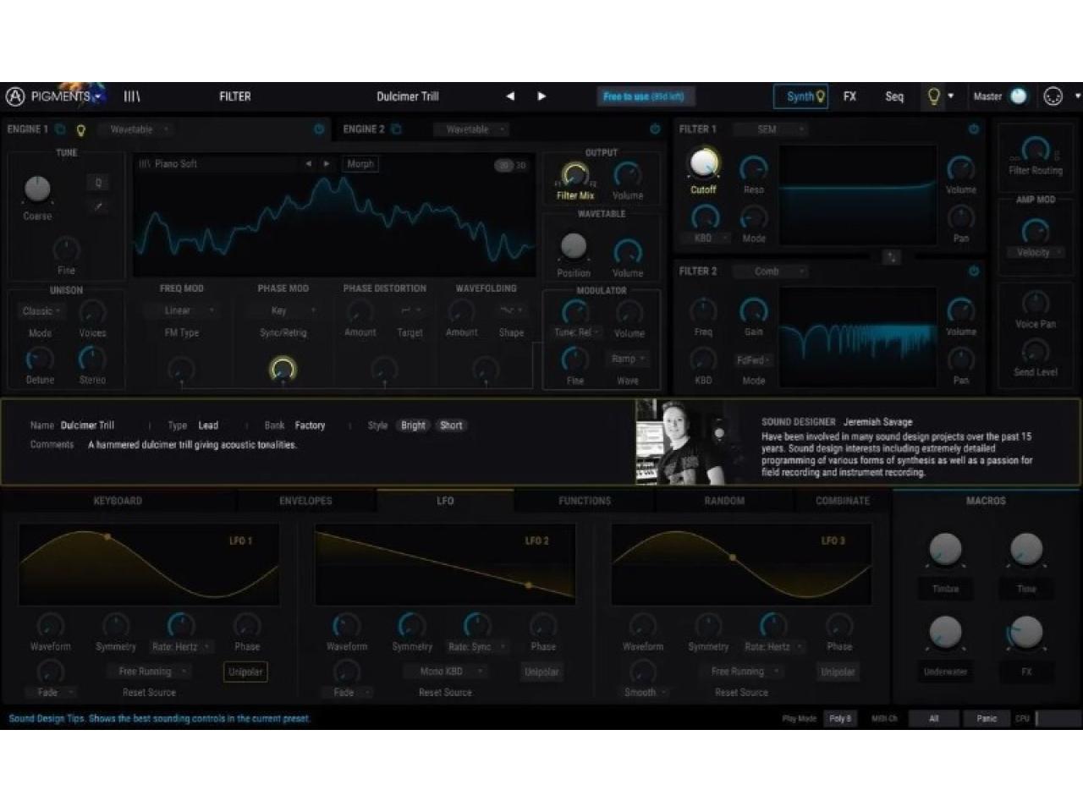Open Filter 2 Comb type dropdown
This screenshot has height=812, width=1083.
coord(770,272)
